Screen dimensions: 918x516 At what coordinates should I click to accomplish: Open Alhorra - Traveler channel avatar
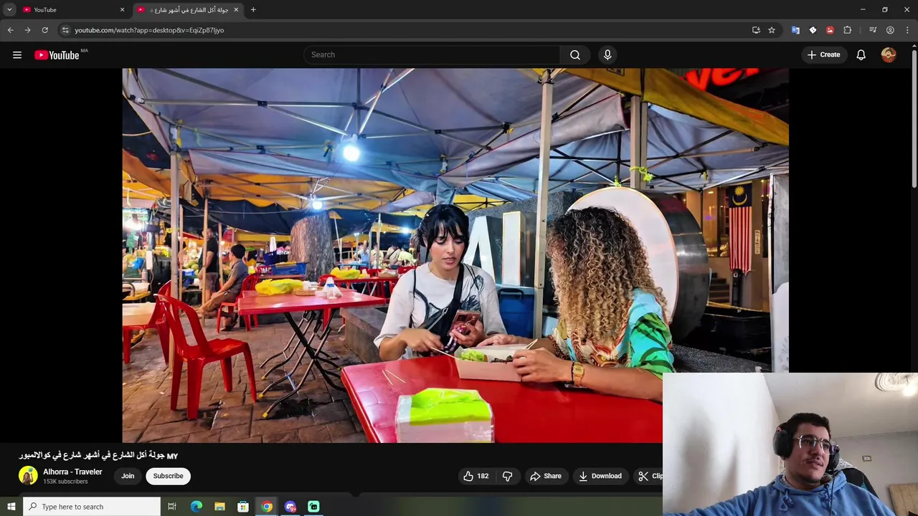click(x=28, y=475)
